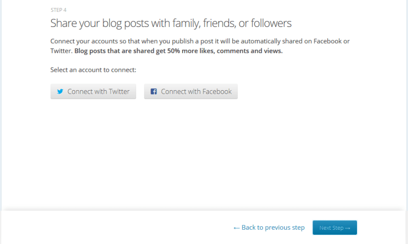Click the phrase comments and views
The height and width of the screenshot is (244, 408).
(249, 51)
